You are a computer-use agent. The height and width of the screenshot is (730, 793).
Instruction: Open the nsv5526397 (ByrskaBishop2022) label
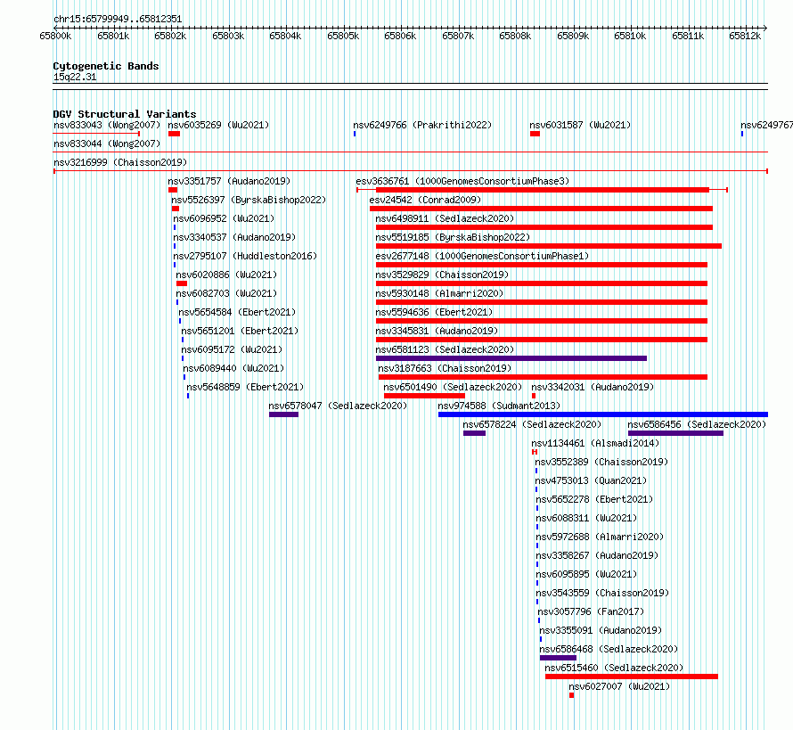249,200
